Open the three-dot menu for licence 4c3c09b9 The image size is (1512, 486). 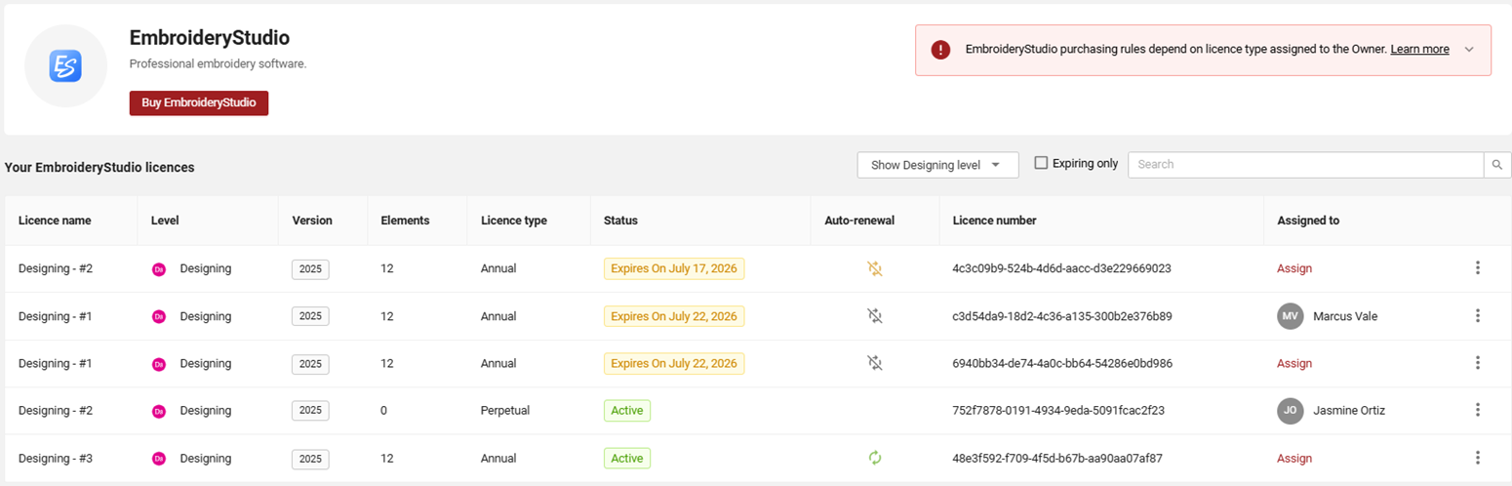(x=1478, y=268)
